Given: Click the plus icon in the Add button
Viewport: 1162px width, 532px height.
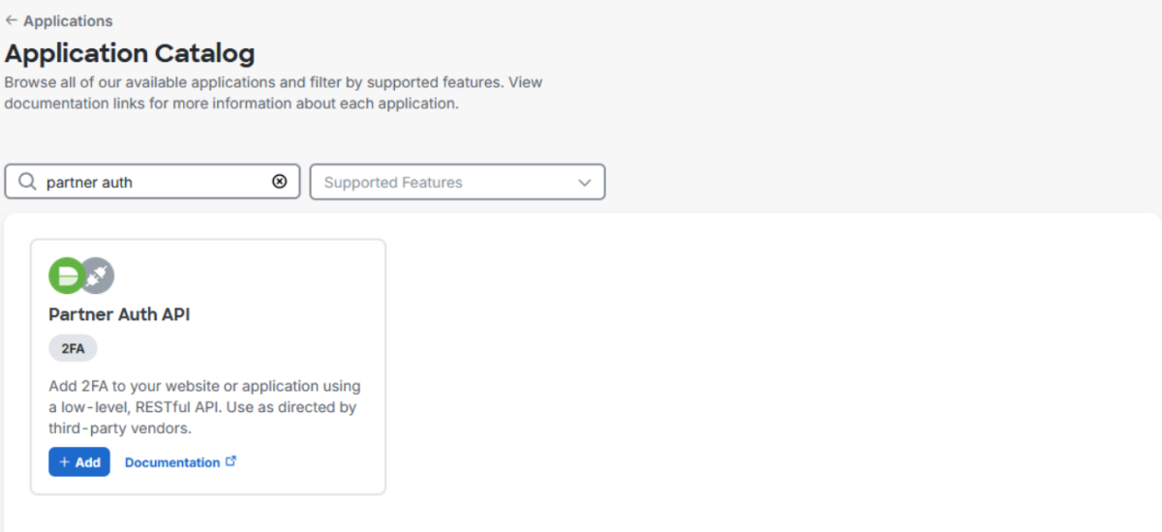Looking at the screenshot, I should 64,462.
